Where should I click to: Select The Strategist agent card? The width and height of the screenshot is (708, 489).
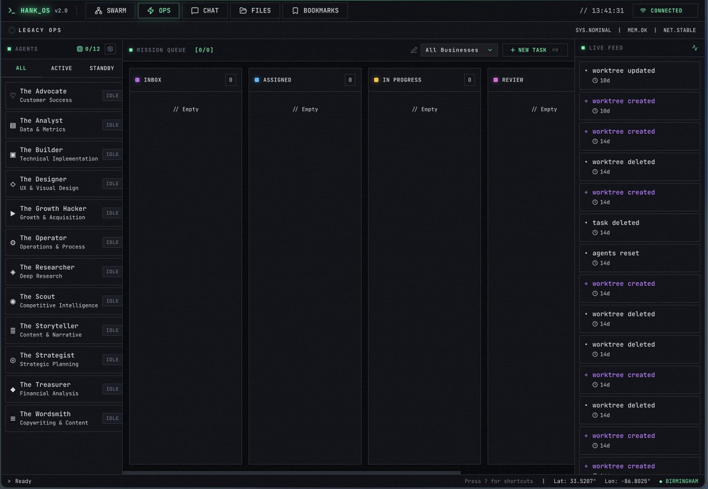[64, 360]
